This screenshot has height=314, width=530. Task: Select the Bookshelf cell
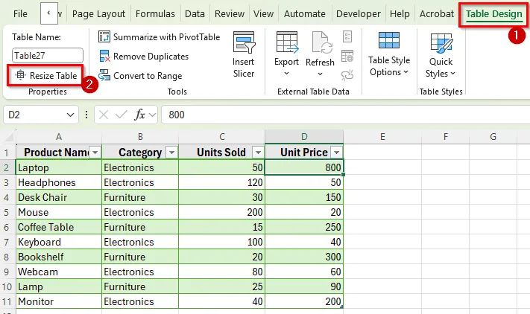(x=59, y=257)
